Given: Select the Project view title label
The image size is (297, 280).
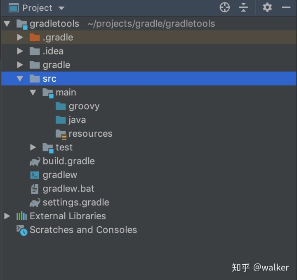Looking at the screenshot, I should [37, 8].
